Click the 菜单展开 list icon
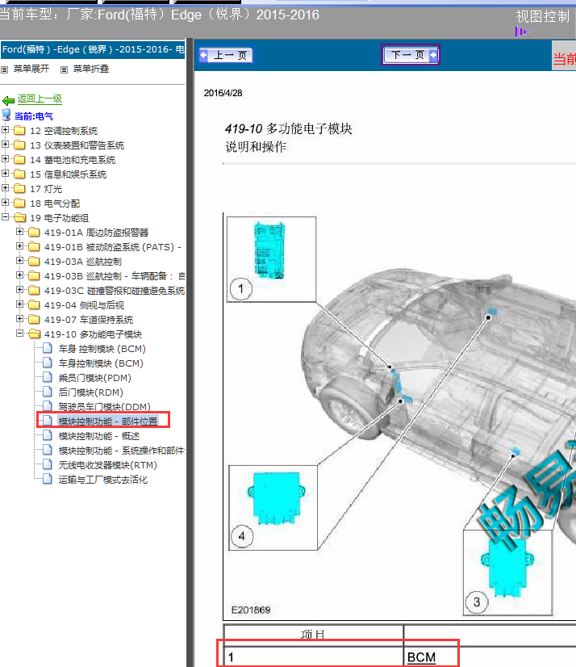This screenshot has height=667, width=576. click(4, 69)
